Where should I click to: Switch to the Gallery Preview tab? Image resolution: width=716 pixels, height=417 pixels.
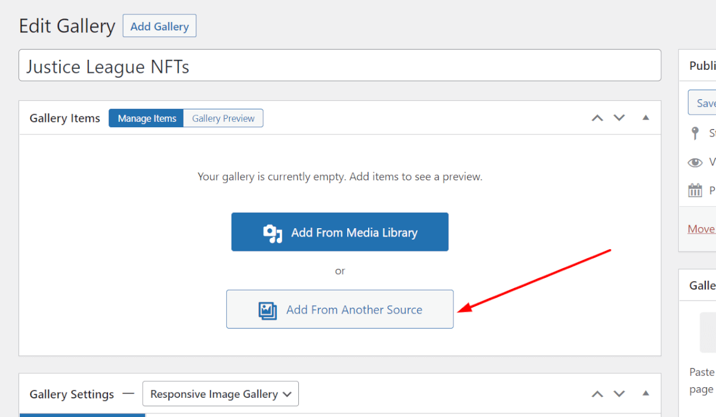click(x=223, y=118)
